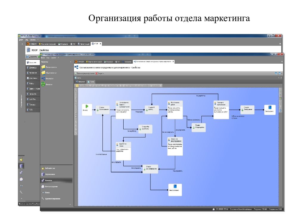This screenshot has width=286, height=214.
Task: Switch to the Procedures tab in front window
Action: click(x=127, y=62)
